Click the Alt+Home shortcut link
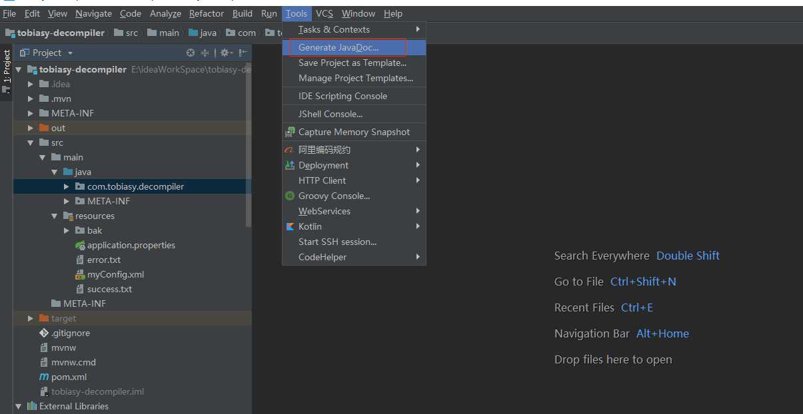 tap(662, 333)
